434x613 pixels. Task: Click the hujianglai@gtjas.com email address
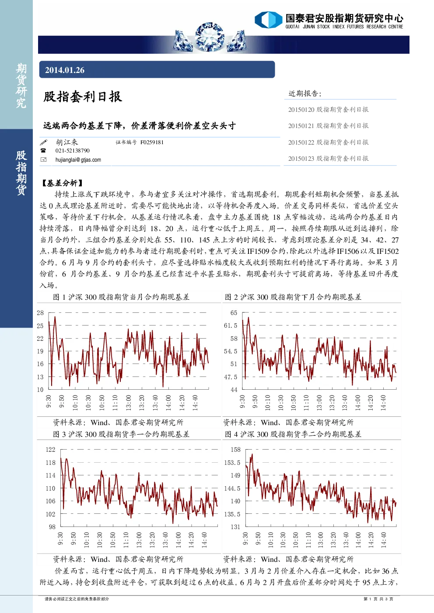pos(78,160)
